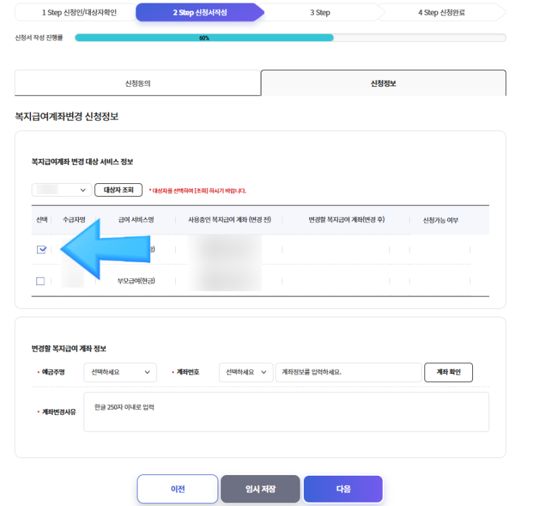Click the 부모급여(현금) service name cell
Viewport: 539px width, 506px height.
point(136,281)
